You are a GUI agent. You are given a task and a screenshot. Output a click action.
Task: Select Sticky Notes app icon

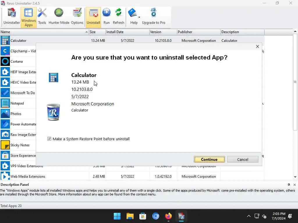tap(5, 145)
